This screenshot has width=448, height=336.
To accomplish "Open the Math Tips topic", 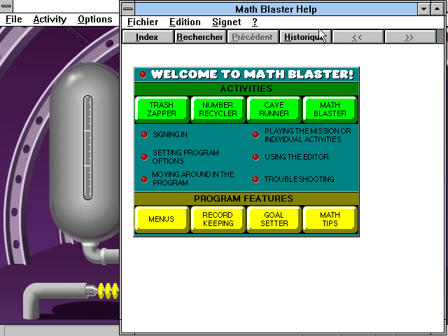I will pyautogui.click(x=330, y=219).
